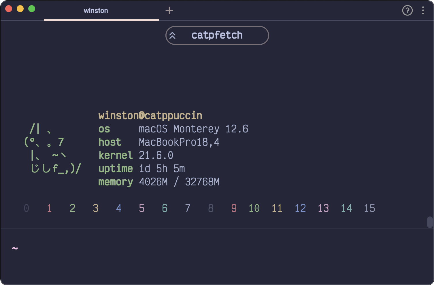
Task: Click the terminal scrollbar thumb
Action: coord(430,222)
